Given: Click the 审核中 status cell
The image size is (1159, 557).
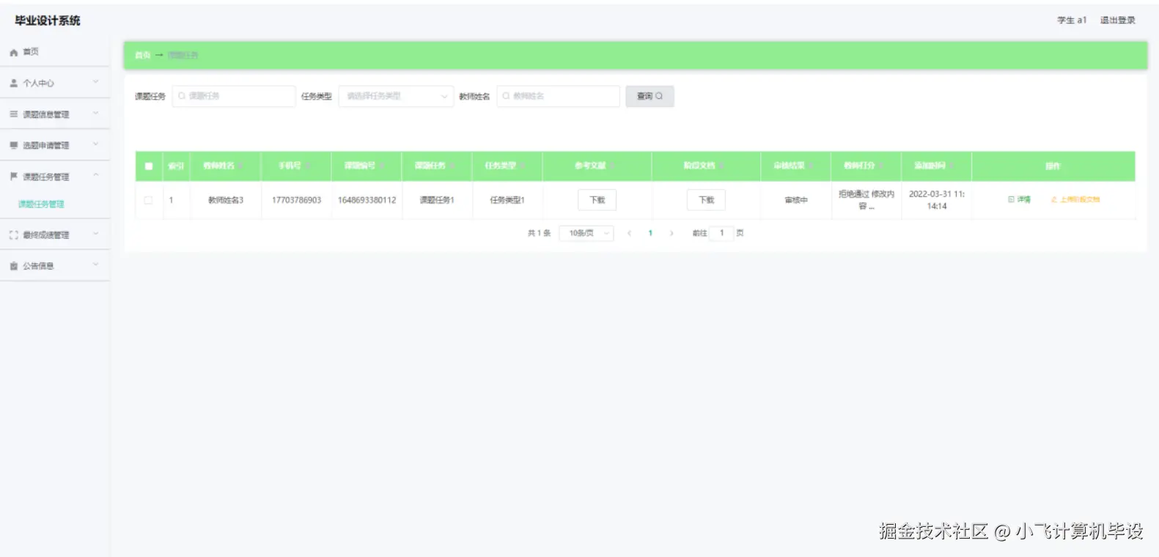Looking at the screenshot, I should pos(796,200).
